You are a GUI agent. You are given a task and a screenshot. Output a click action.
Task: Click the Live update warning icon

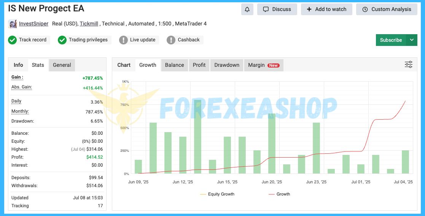[123, 40]
